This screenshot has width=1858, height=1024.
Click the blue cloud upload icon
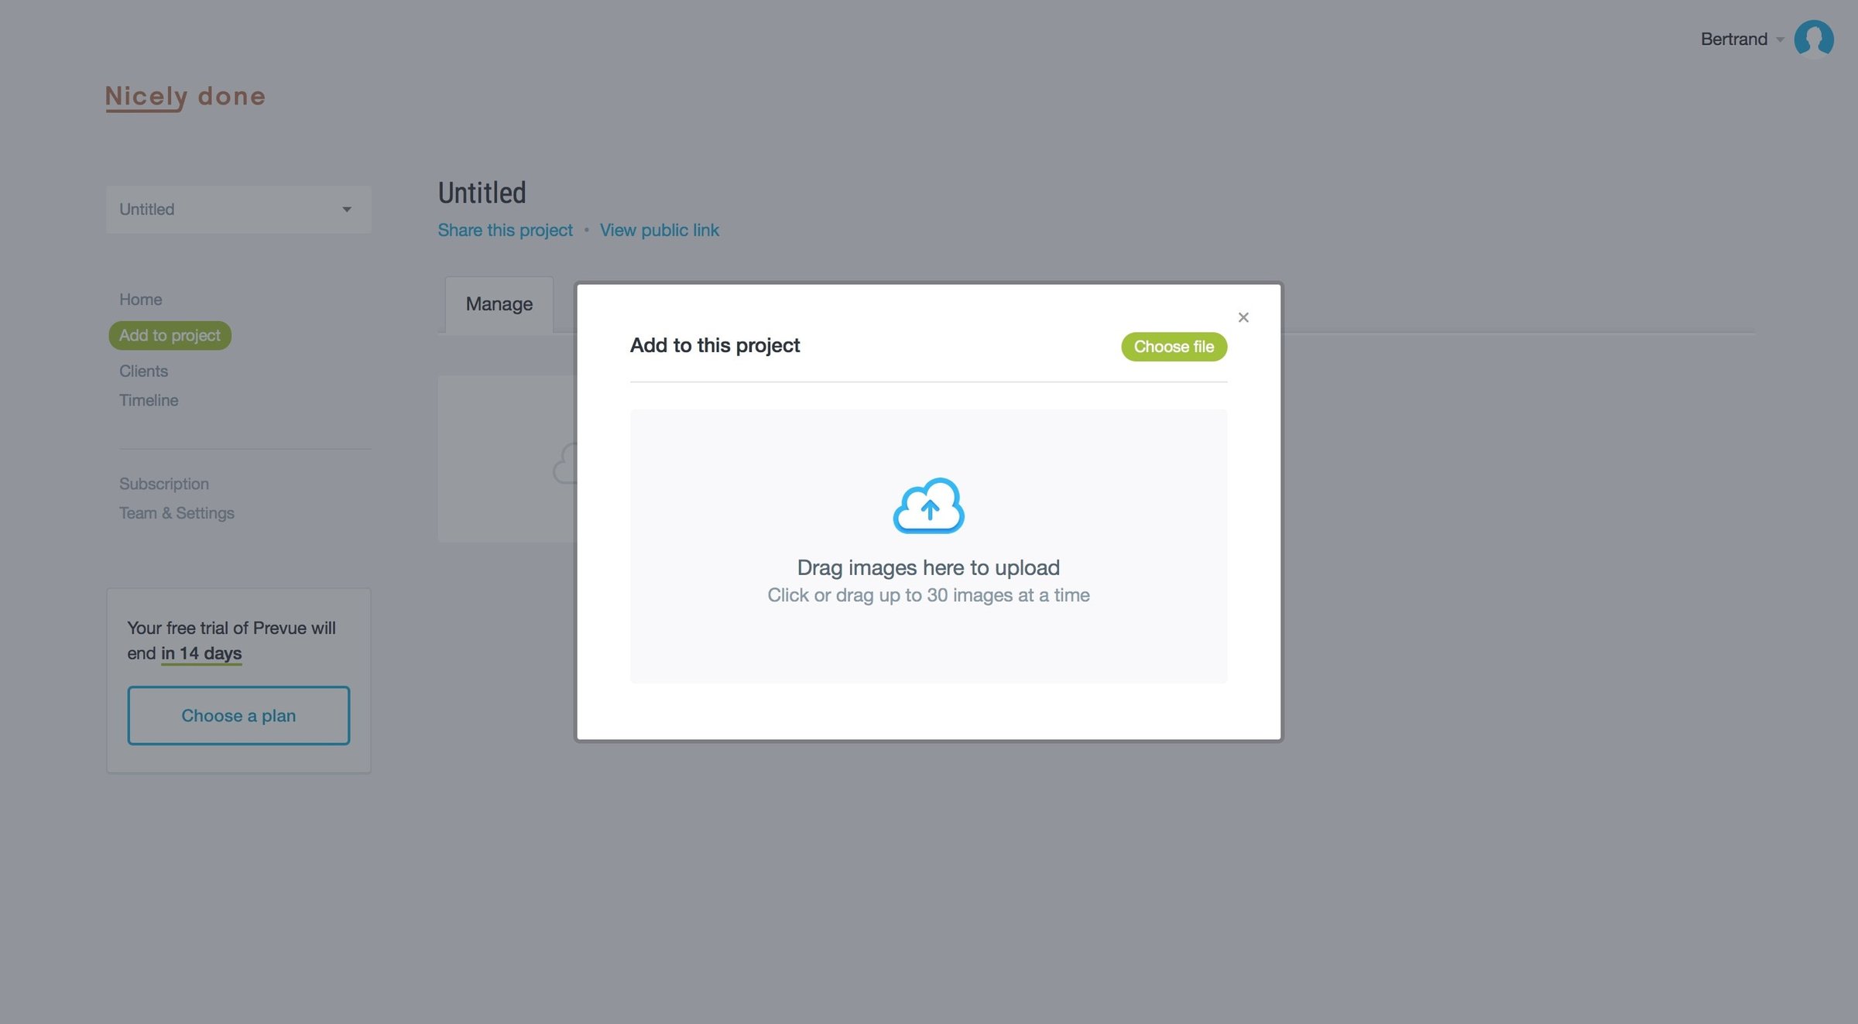(x=928, y=505)
